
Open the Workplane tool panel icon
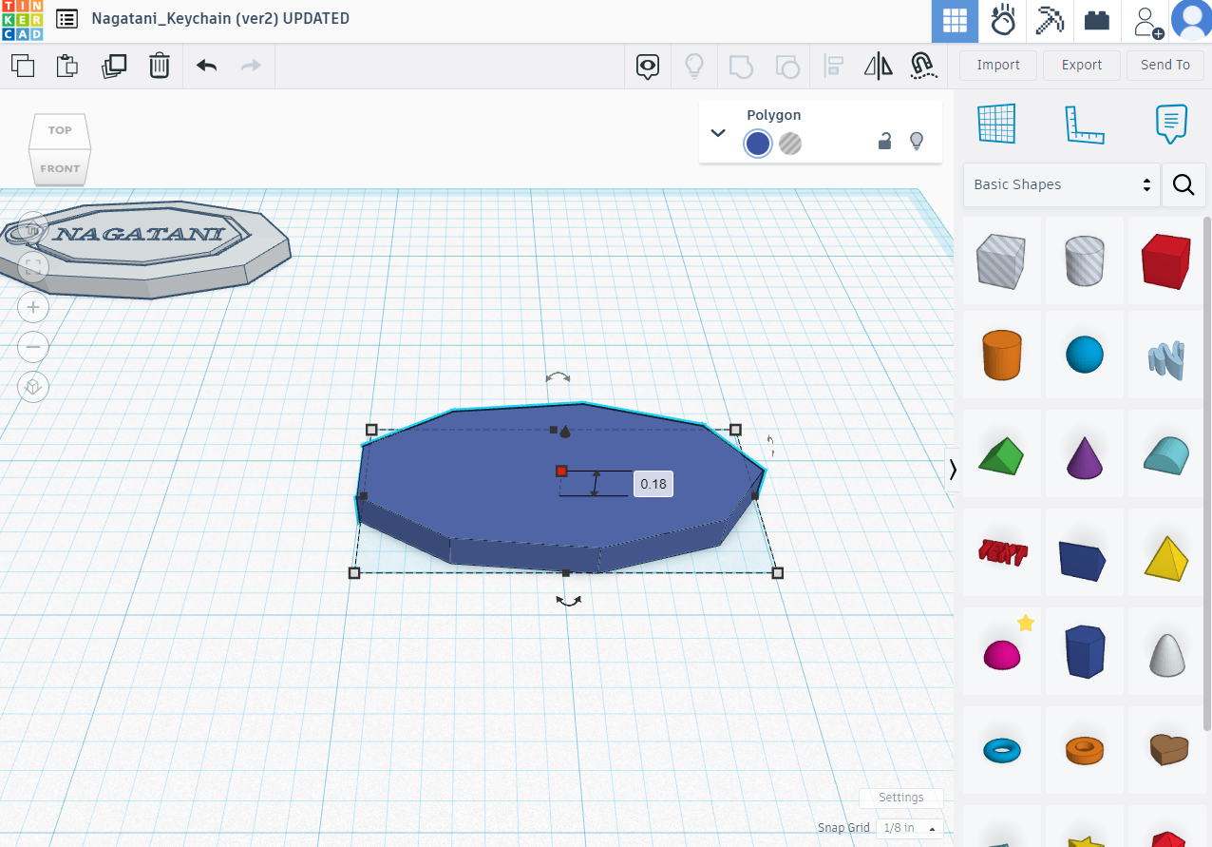point(994,124)
